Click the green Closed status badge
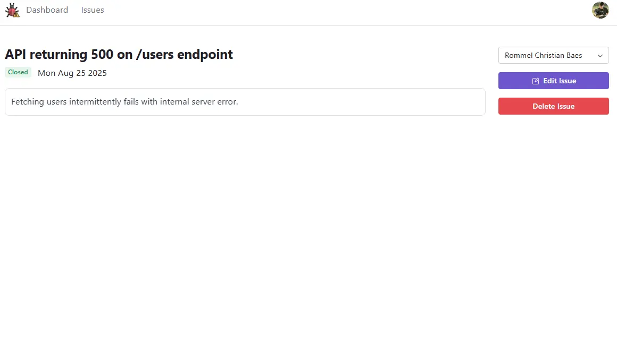Viewport: 617px width, 355px height. point(18,72)
